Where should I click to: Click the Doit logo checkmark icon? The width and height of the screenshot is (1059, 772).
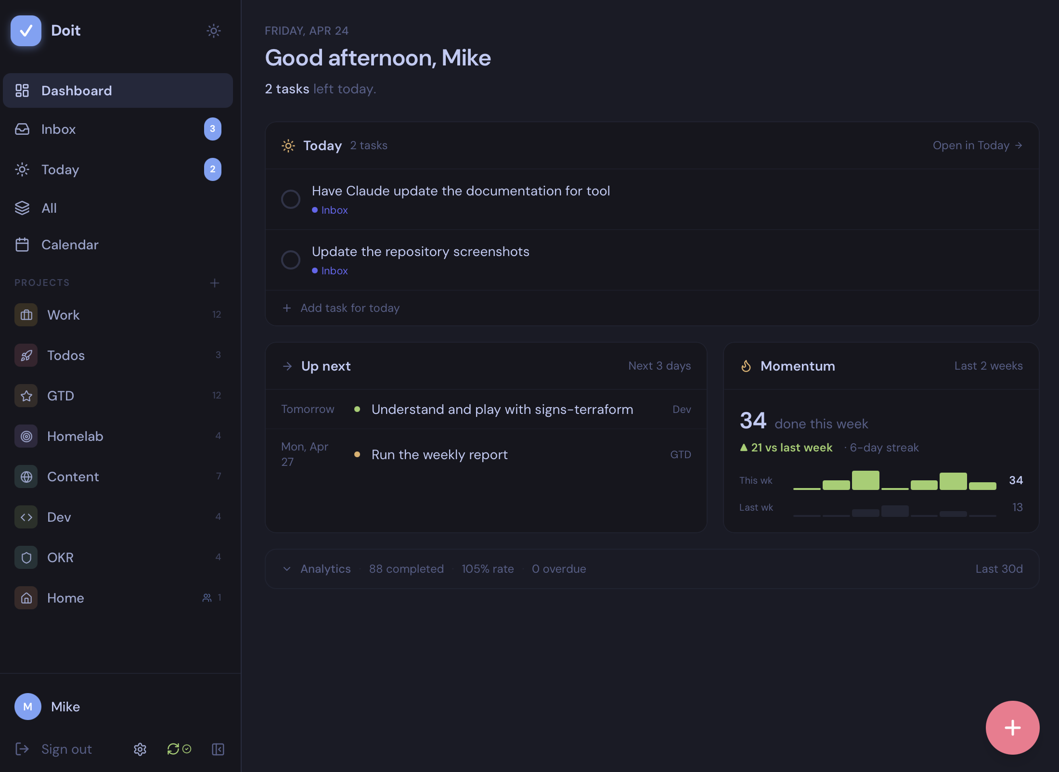(x=26, y=31)
